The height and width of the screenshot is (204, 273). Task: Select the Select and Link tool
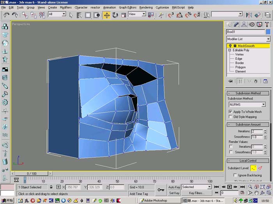(x=25, y=15)
